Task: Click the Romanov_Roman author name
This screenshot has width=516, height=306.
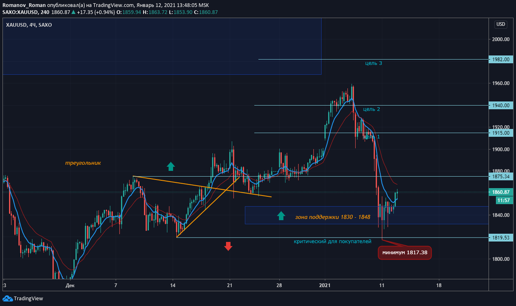Action: (x=23, y=5)
